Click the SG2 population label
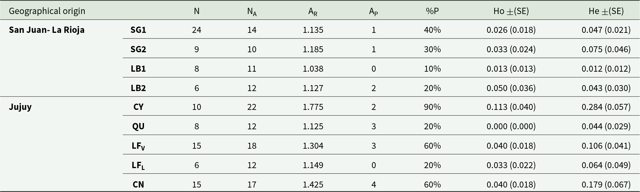The height and width of the screenshot is (192, 640). point(138,49)
